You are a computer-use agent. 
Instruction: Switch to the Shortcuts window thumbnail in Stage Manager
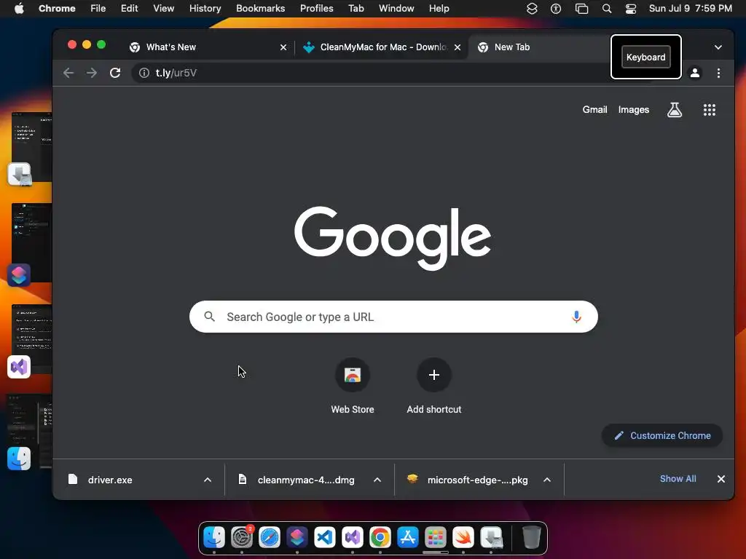pyautogui.click(x=29, y=243)
